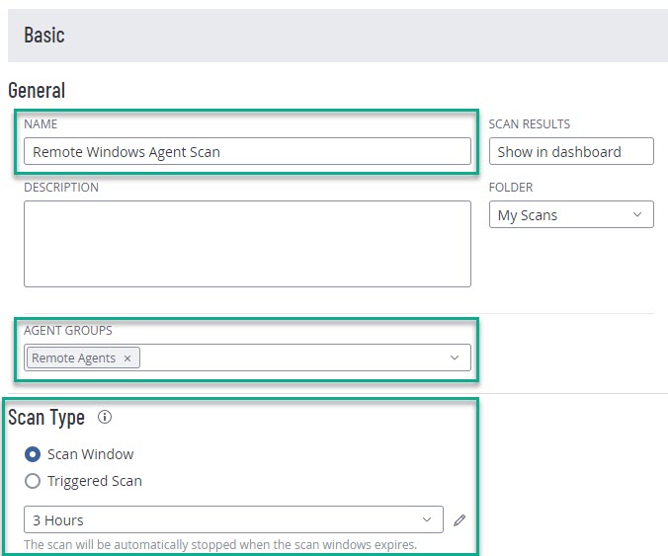Viewport: 668px width, 556px height.
Task: Select the Scan Window radio button
Action: click(x=33, y=454)
